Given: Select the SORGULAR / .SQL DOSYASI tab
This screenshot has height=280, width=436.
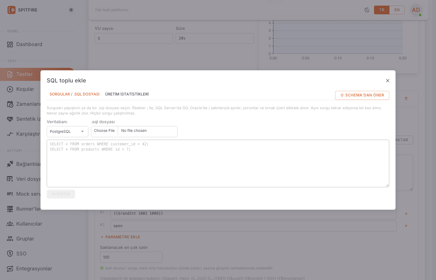Looking at the screenshot, I should pos(74,94).
